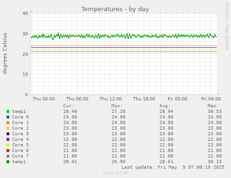Click the gray Core 7 legend swatch

click(x=8, y=156)
